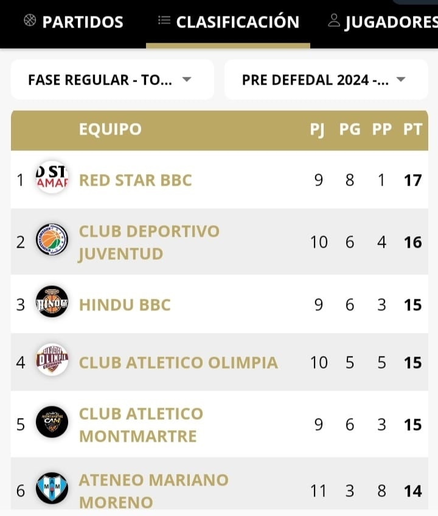Open Club Deportivo Juventud team page
Image resolution: width=438 pixels, height=516 pixels.
tap(149, 242)
